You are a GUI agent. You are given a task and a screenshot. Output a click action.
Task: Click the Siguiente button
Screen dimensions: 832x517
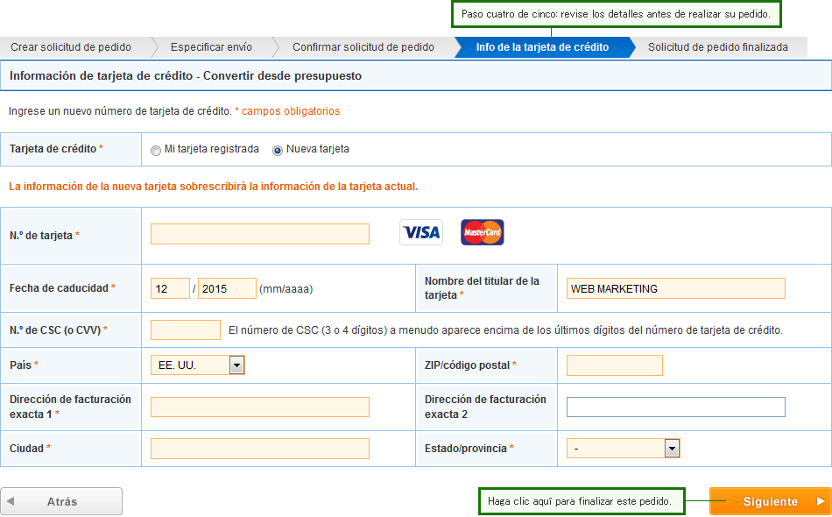pos(771,501)
